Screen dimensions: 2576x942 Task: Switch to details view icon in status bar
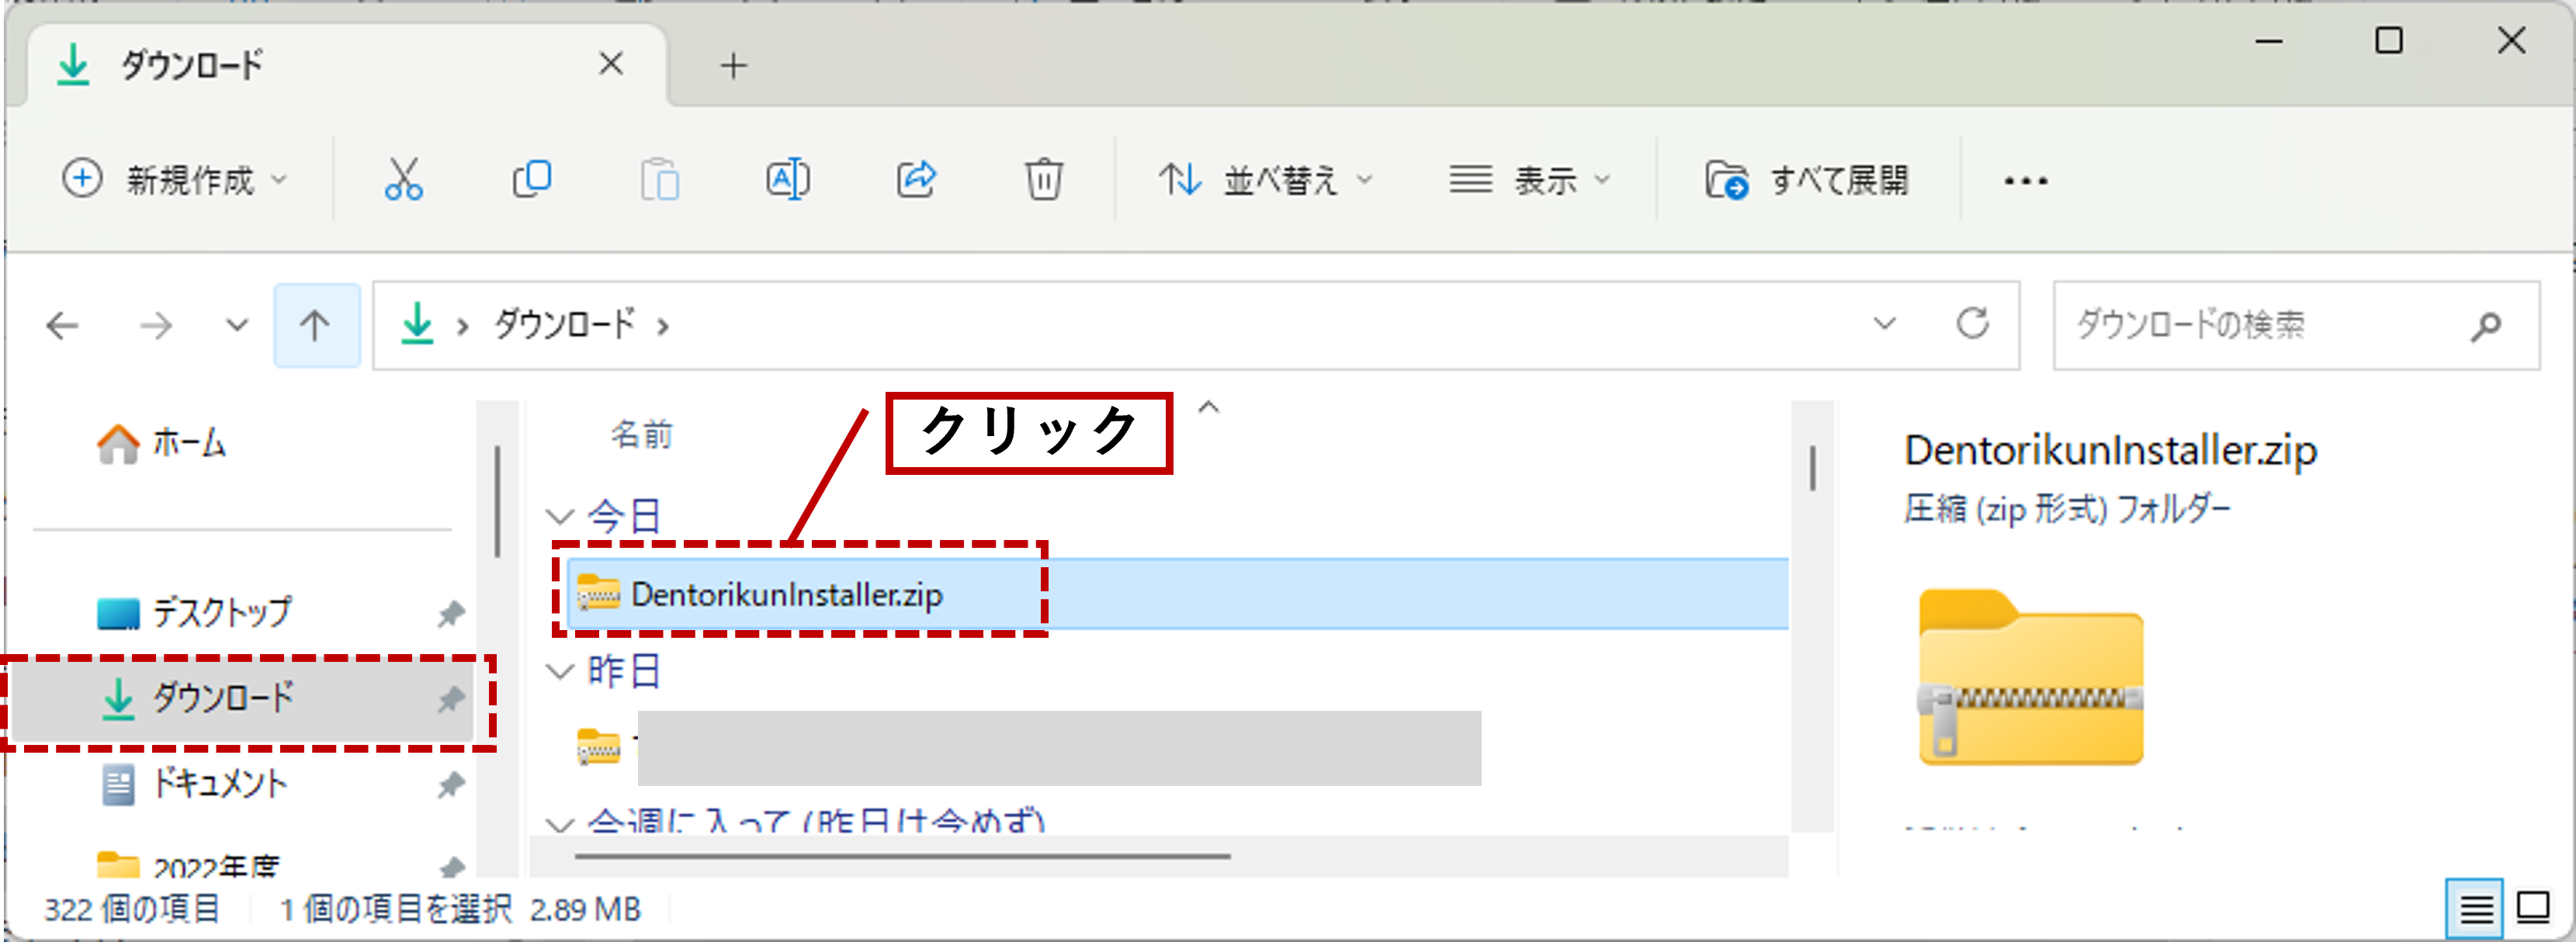coord(2474,908)
